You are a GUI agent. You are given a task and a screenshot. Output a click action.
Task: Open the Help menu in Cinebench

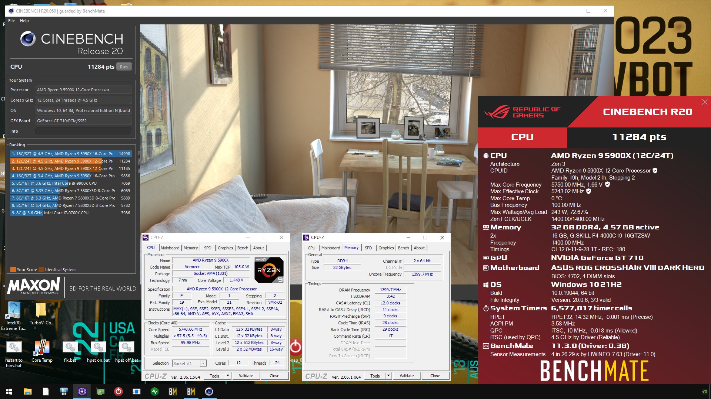tap(24, 21)
